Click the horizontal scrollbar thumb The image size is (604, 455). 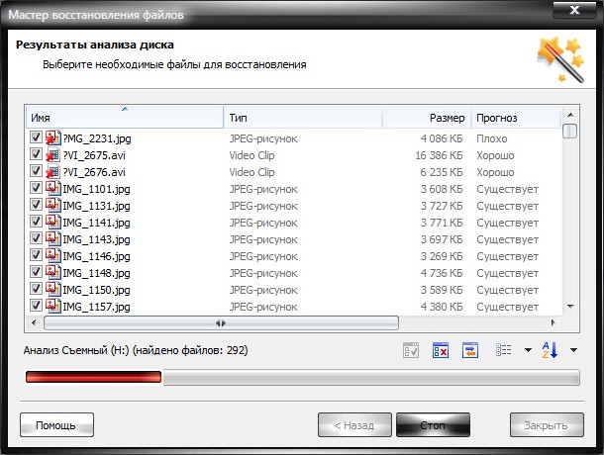coord(221,323)
